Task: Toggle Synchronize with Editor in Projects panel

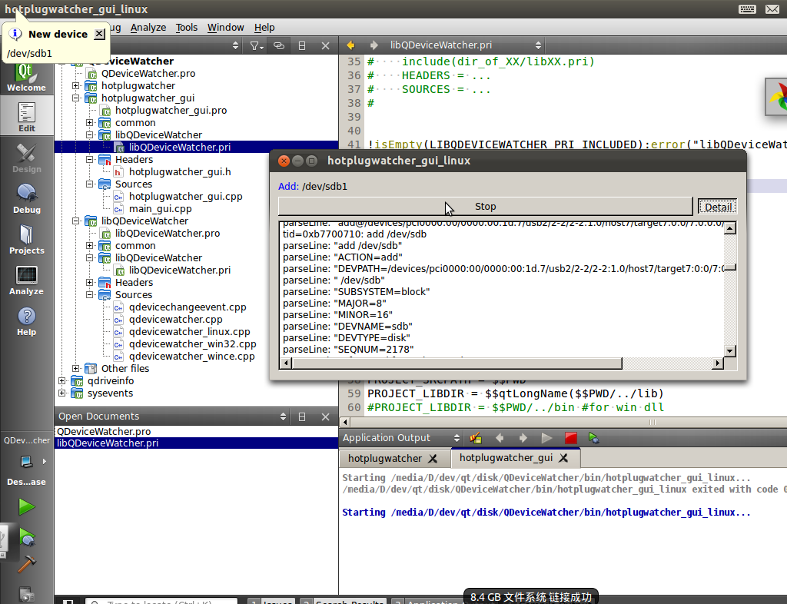Action: (x=279, y=46)
